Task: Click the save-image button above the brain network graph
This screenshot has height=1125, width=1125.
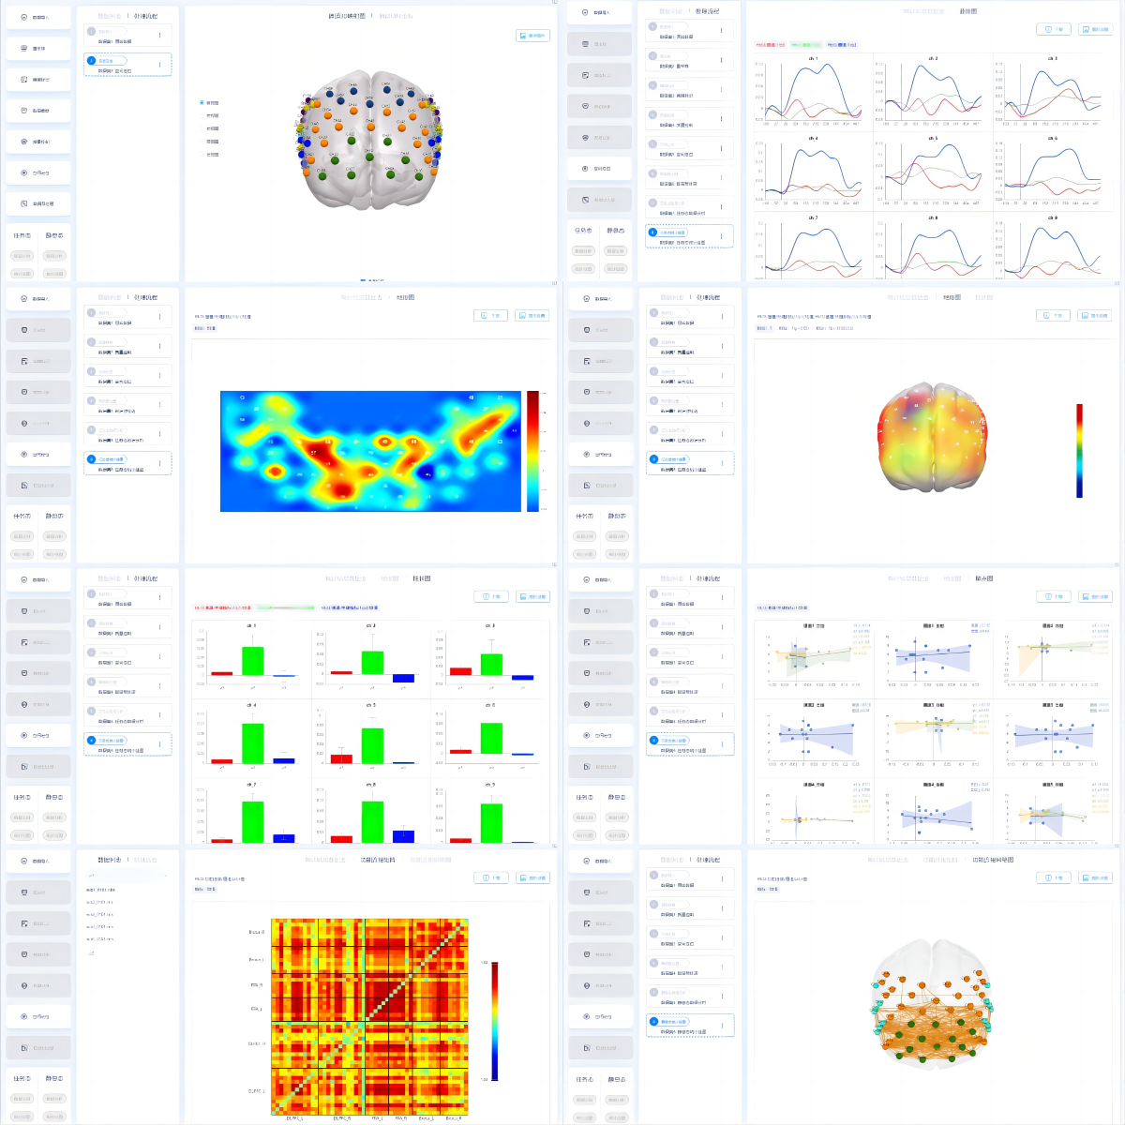Action: (1095, 877)
